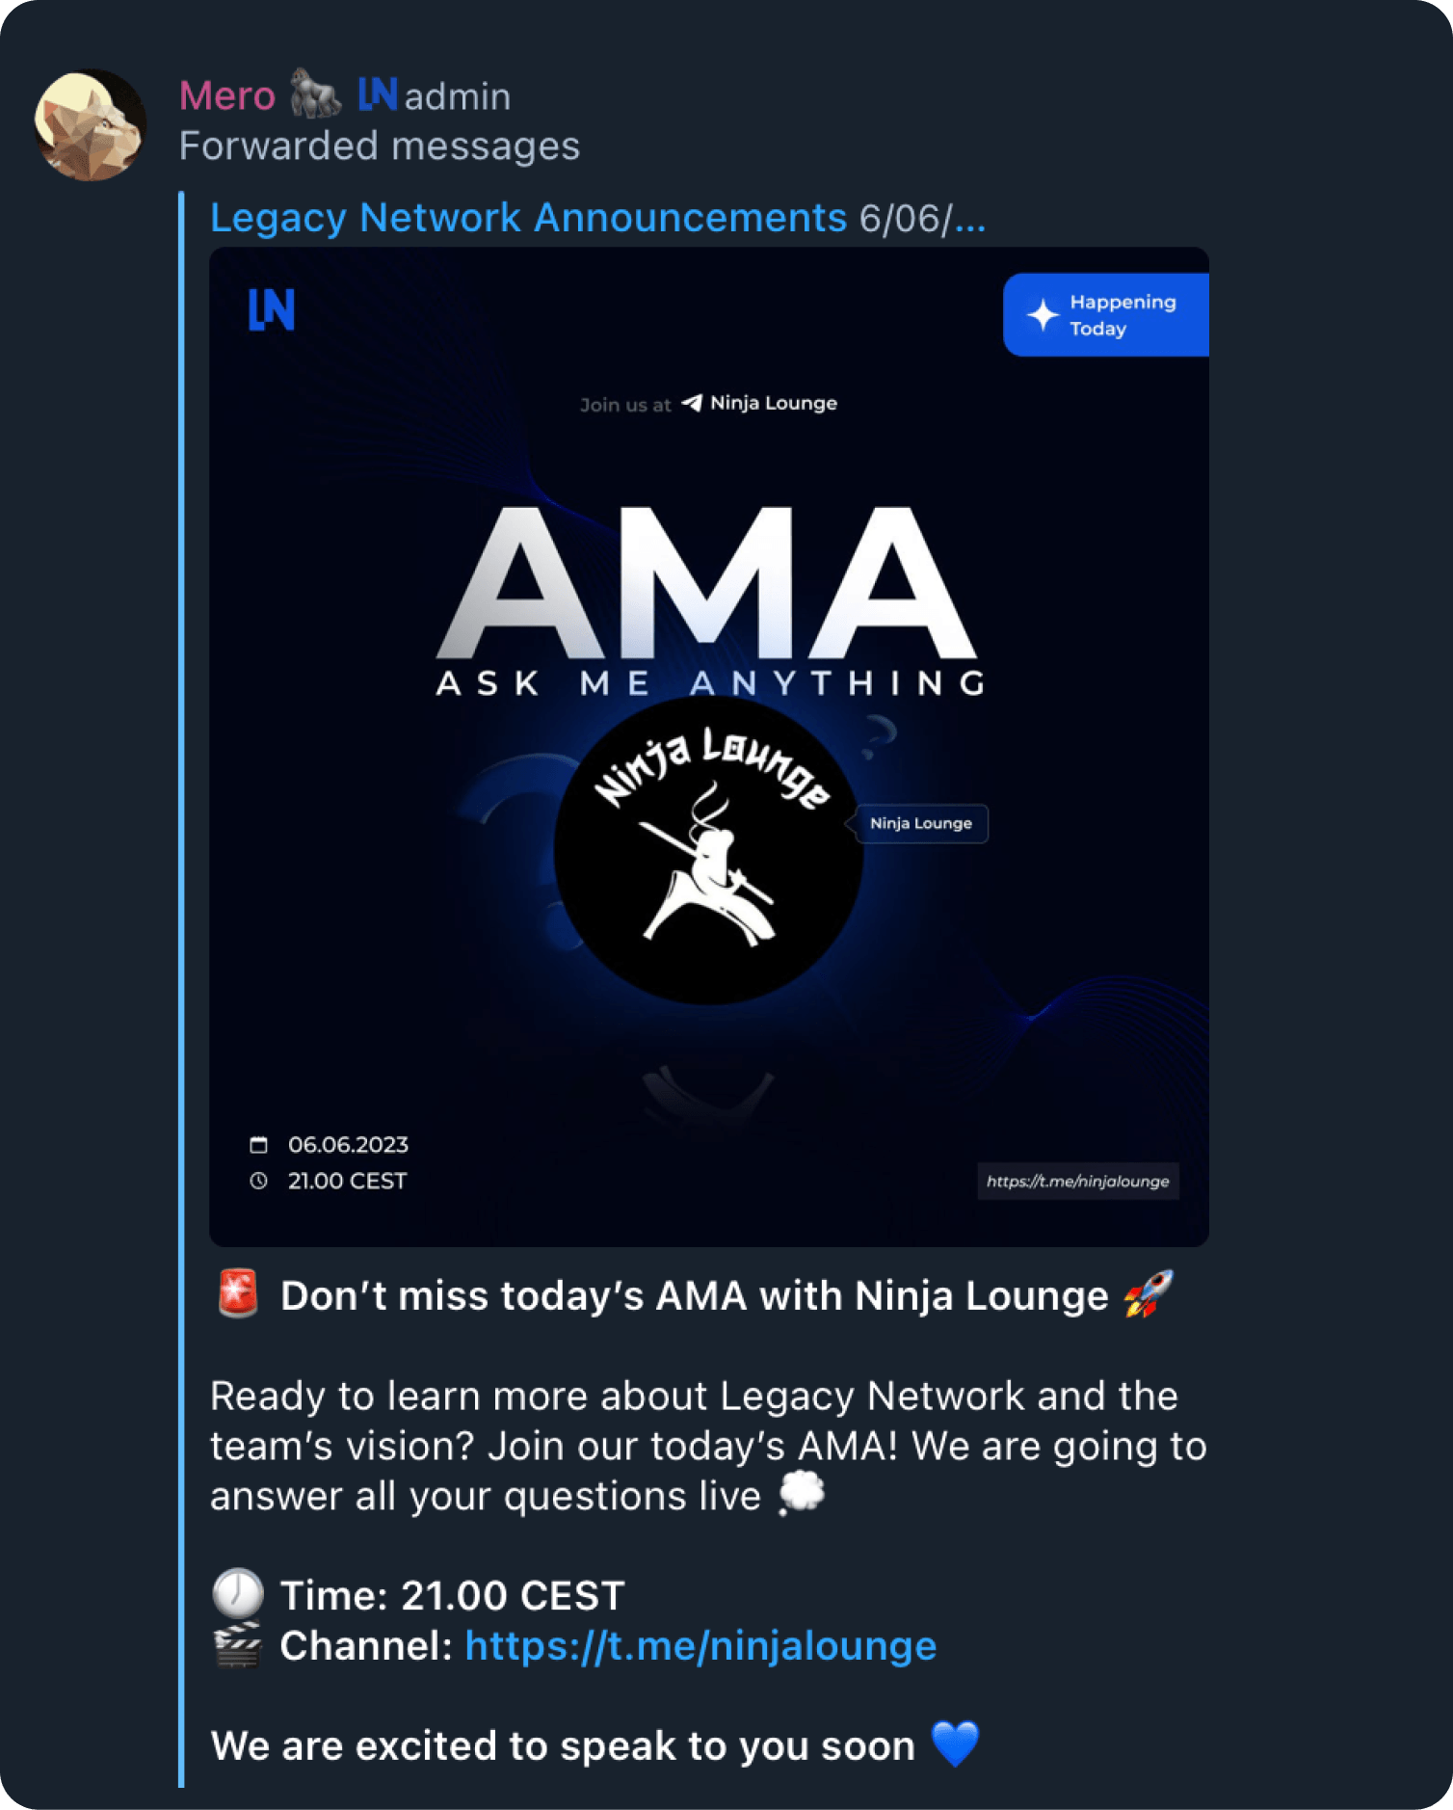
Task: Open the Legacy Network Announcements channel link
Action: coord(528,218)
